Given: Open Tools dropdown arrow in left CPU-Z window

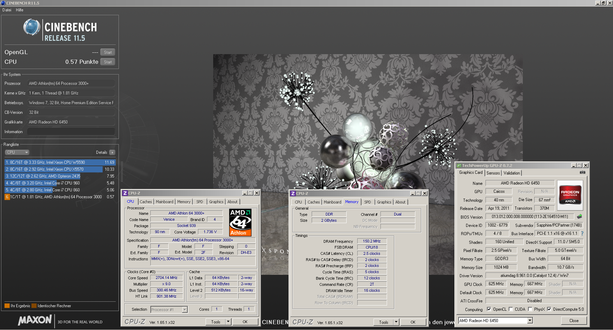Looking at the screenshot, I should click(228, 322).
